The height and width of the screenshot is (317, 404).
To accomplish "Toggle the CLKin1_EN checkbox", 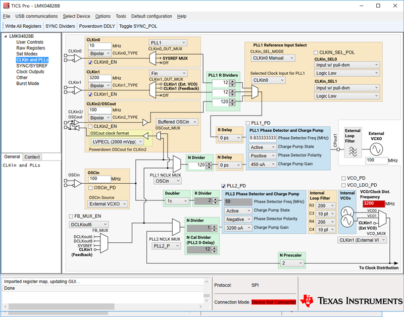I will (x=90, y=94).
